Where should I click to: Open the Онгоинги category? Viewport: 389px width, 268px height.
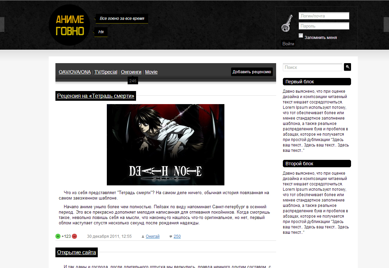pyautogui.click(x=131, y=72)
